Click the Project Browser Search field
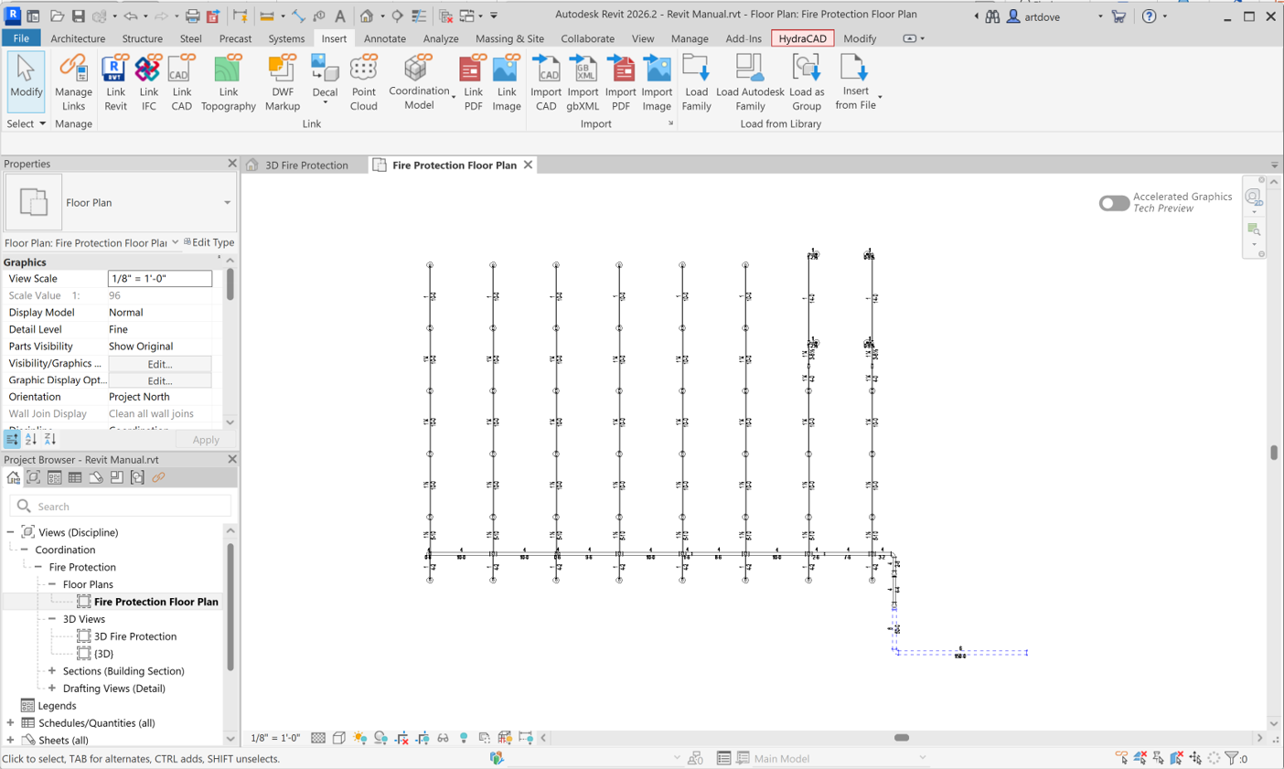Screen dimensions: 1284x769 pyautogui.click(x=121, y=507)
